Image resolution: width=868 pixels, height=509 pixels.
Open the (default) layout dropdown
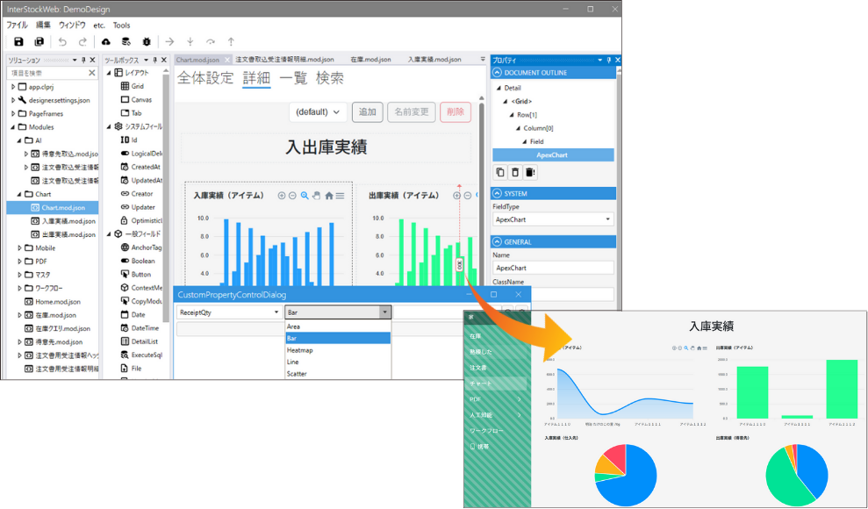(x=318, y=112)
